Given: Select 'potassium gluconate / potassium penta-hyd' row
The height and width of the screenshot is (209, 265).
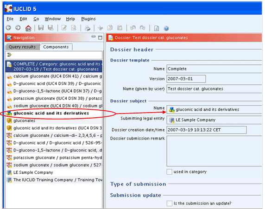Looking at the screenshot, I should [54, 158].
